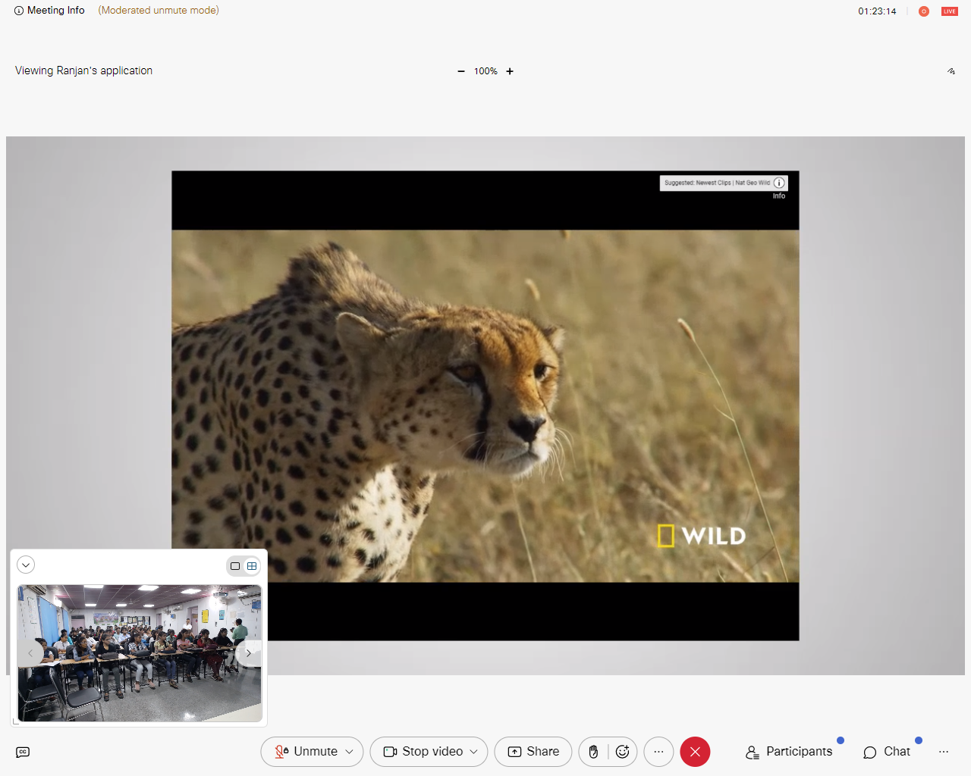
Task: Unmute the microphone
Action: pyautogui.click(x=306, y=752)
